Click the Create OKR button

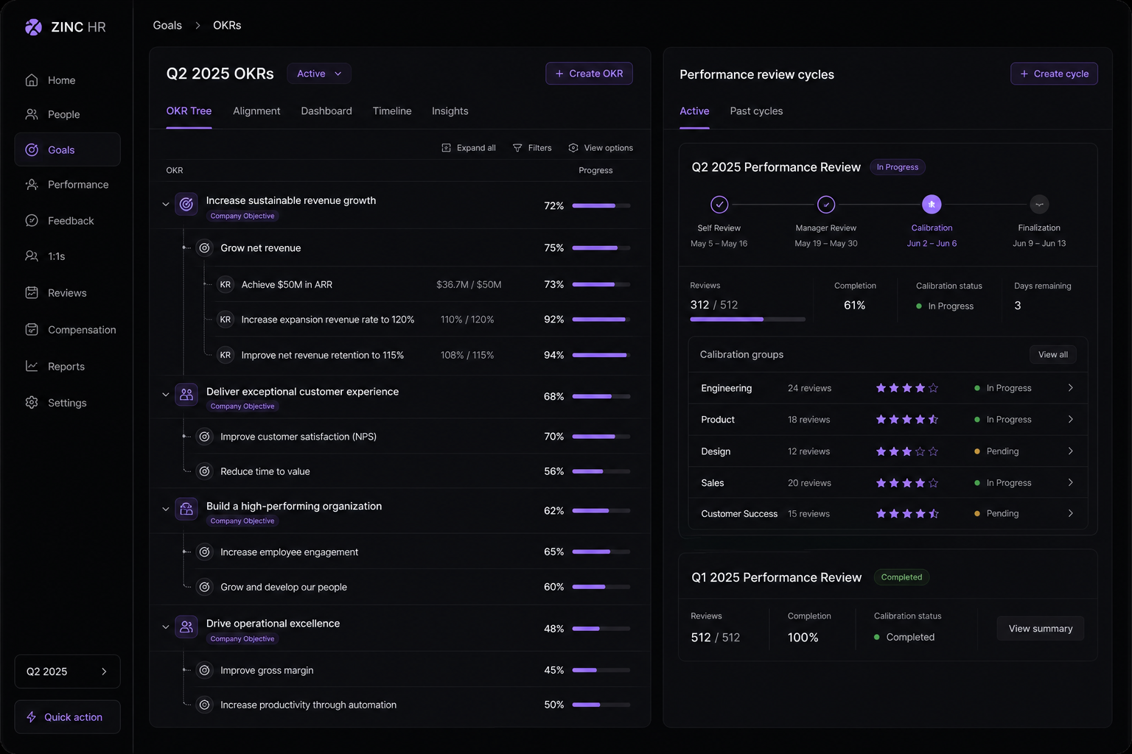point(589,74)
